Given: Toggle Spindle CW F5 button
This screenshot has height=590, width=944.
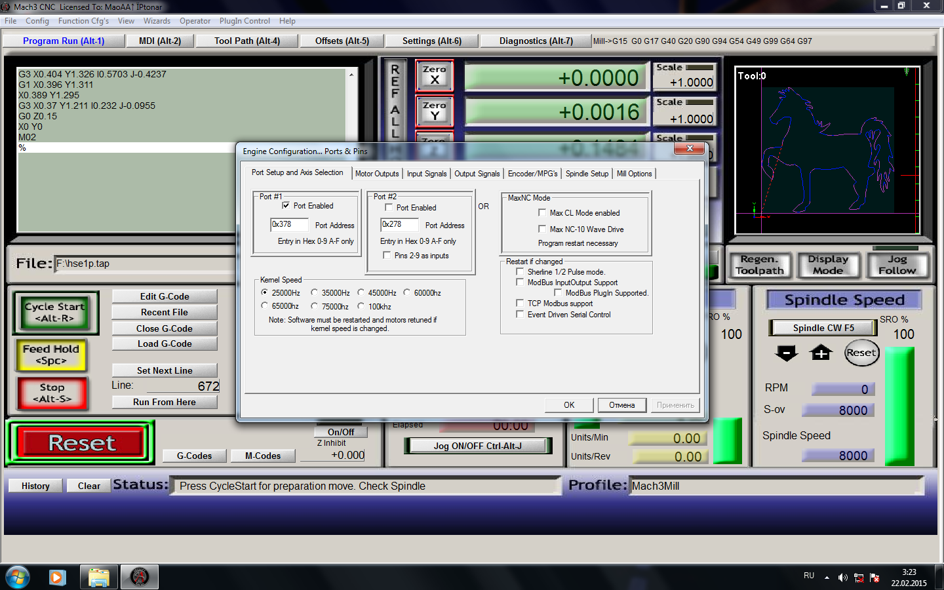Looking at the screenshot, I should [x=823, y=328].
